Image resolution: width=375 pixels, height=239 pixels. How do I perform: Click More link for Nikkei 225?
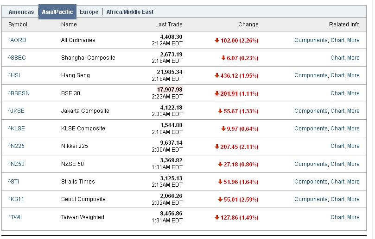click(353, 146)
